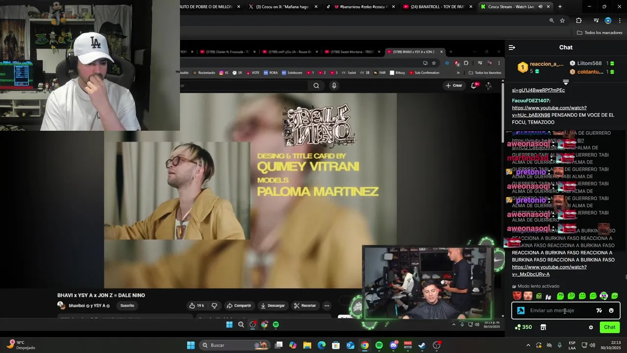Image resolution: width=627 pixels, height=353 pixels.
Task: Open Chrome zoom magnifier icon
Action: tap(552, 21)
